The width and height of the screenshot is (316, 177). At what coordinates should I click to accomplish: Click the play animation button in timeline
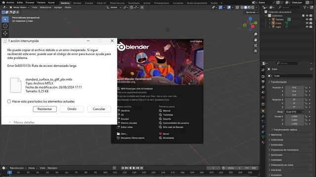click(134, 168)
